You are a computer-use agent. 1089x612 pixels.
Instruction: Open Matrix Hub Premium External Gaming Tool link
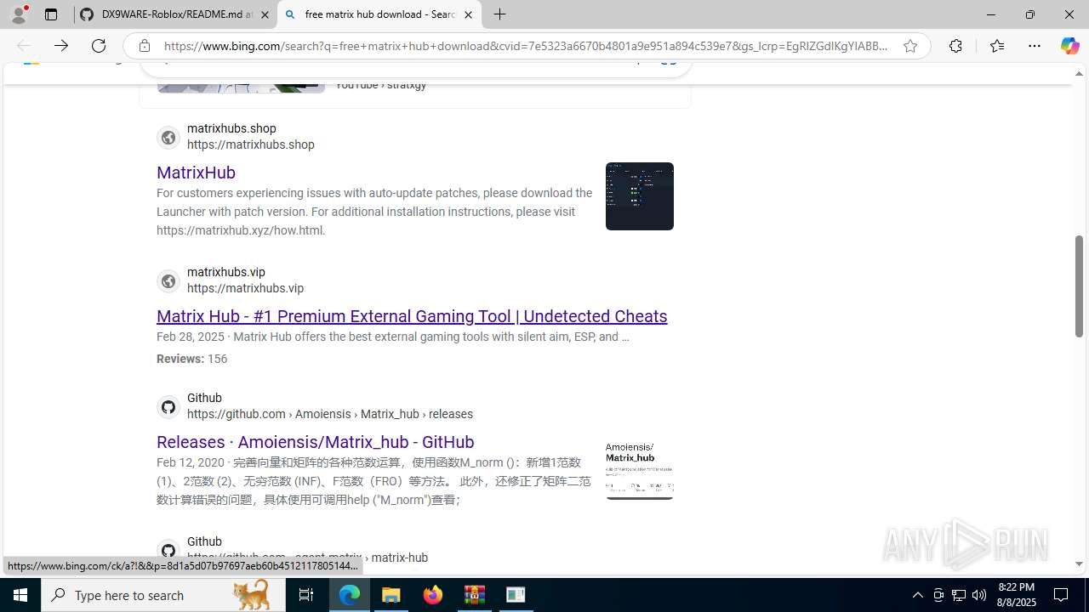(412, 316)
